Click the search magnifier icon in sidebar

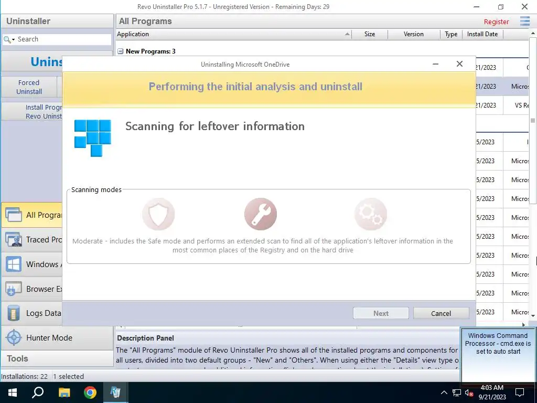6,39
